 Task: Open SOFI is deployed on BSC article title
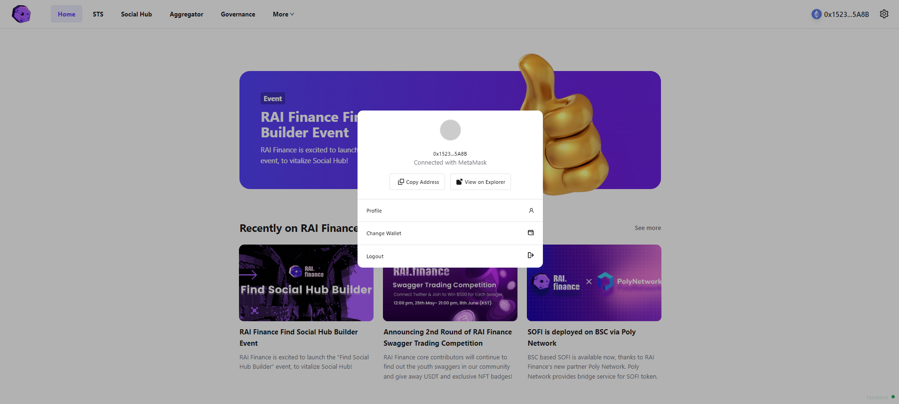tap(581, 338)
